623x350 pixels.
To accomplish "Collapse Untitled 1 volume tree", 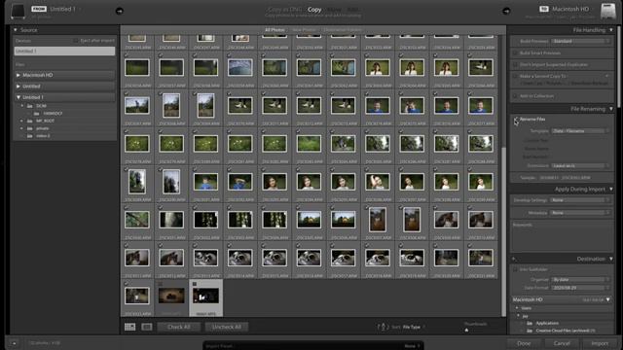I will (18, 97).
